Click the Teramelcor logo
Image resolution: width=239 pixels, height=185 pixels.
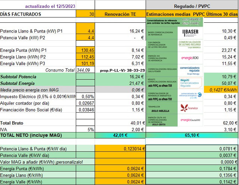click(190, 108)
